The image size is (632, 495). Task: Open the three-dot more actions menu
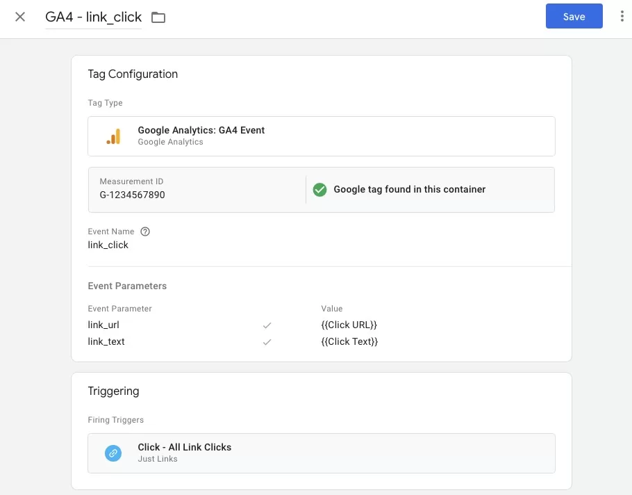[x=622, y=17]
